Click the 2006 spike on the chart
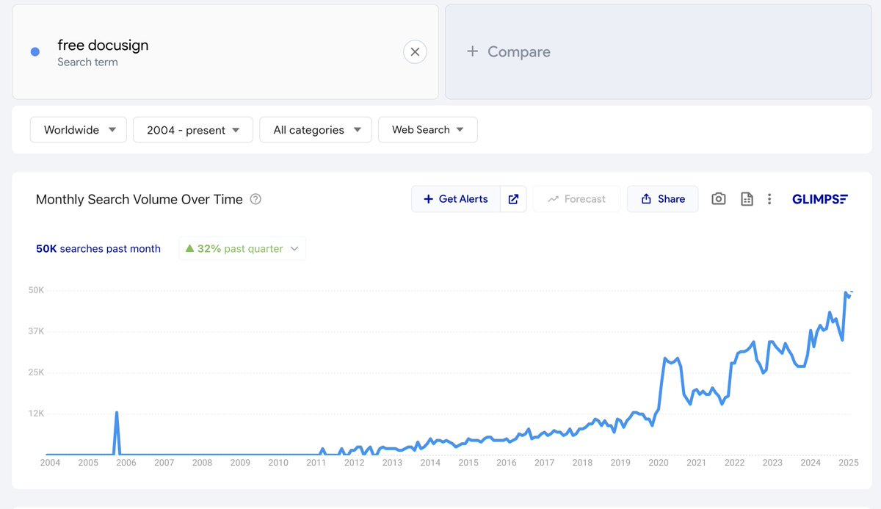Viewport: 881px width, 509px height. pyautogui.click(x=117, y=414)
